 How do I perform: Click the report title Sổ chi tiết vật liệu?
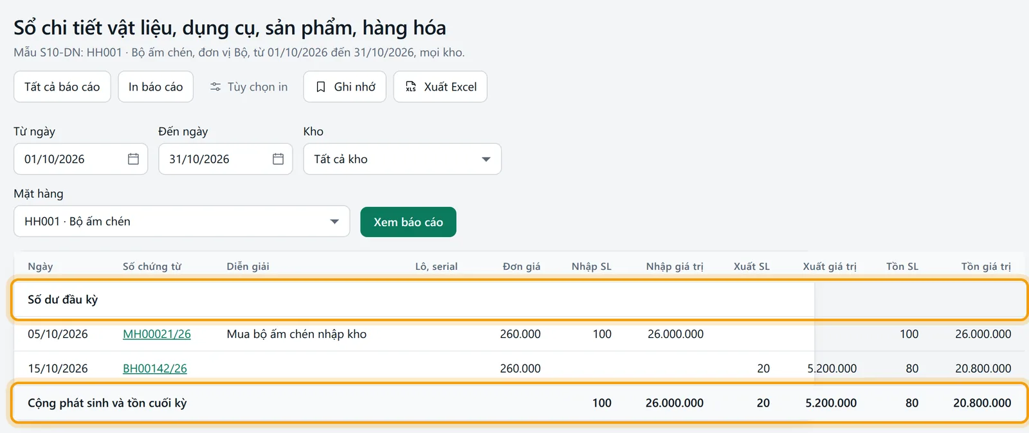pos(230,28)
